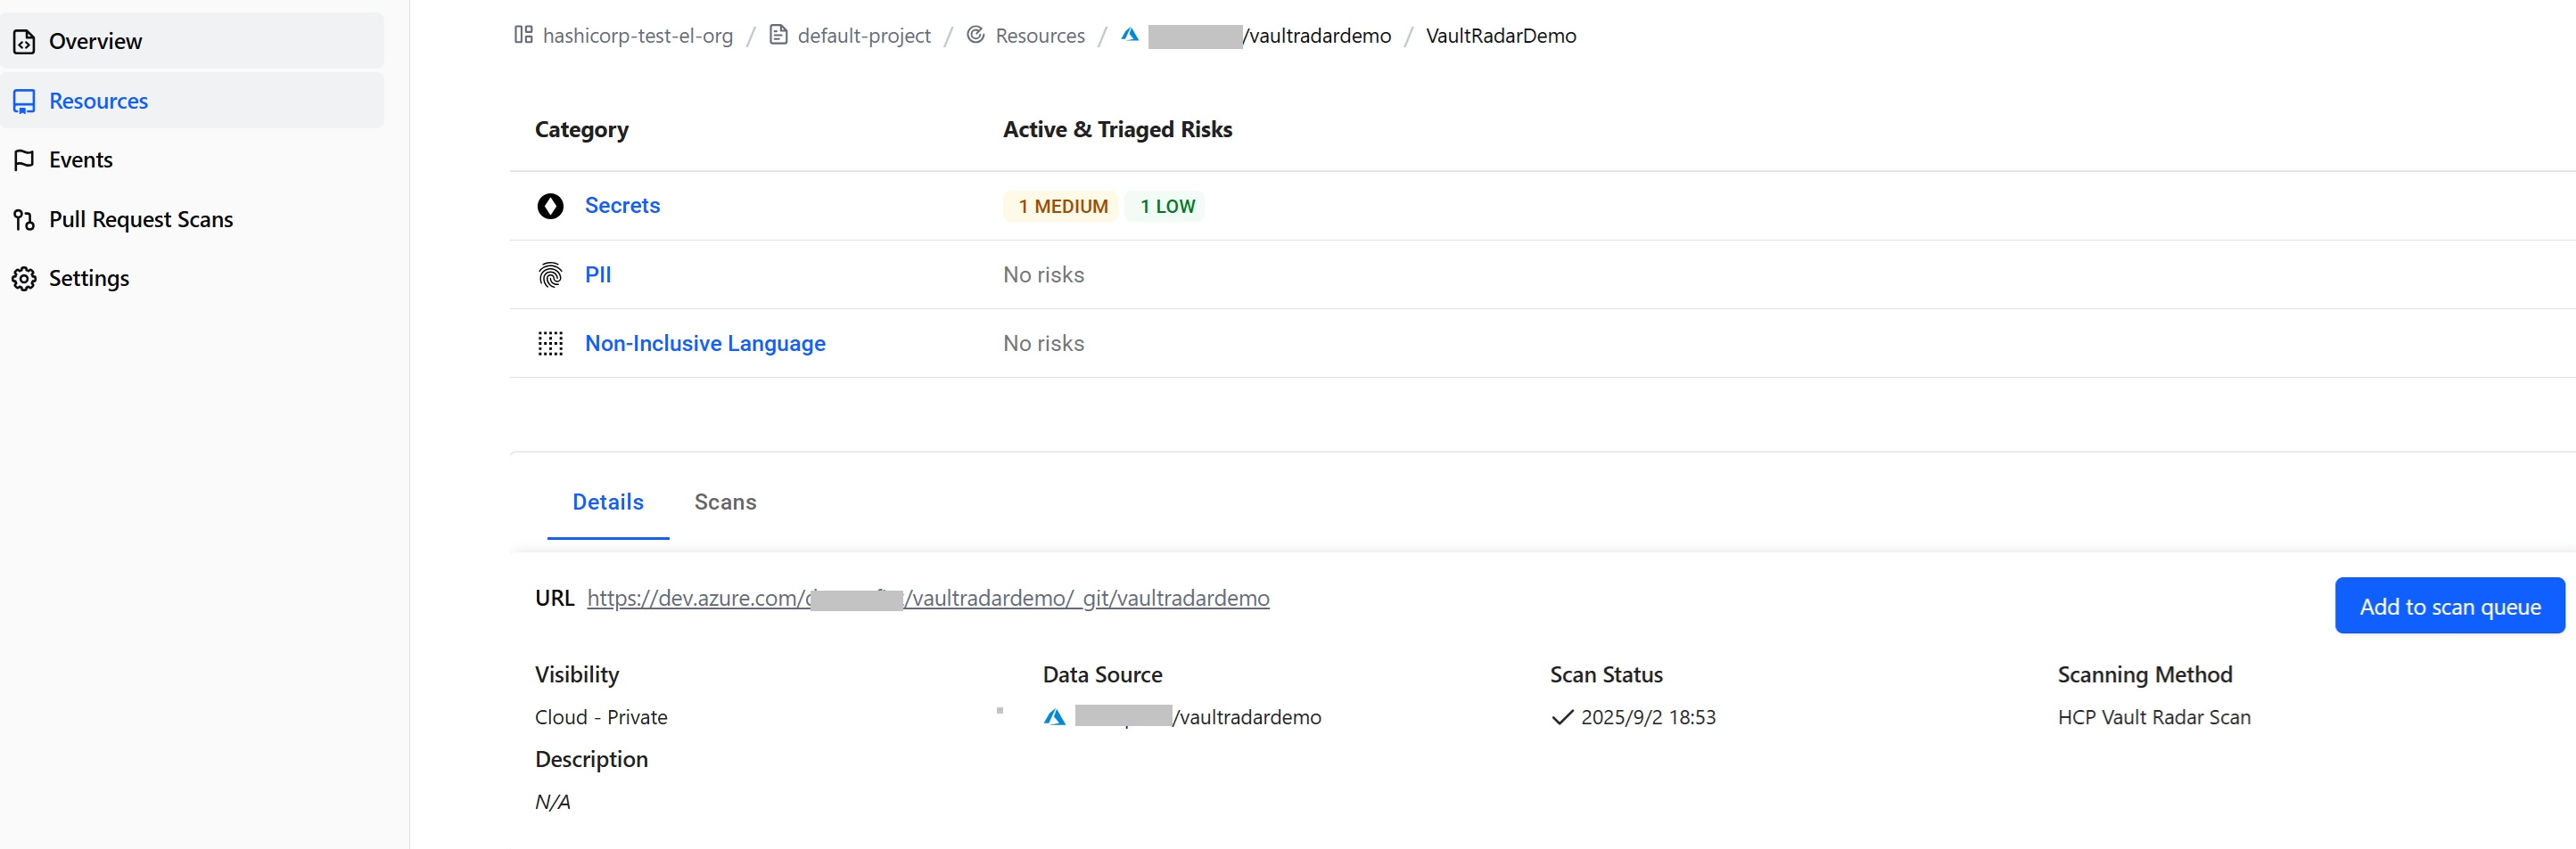Image resolution: width=2576 pixels, height=849 pixels.
Task: Click the dev.azure.com repository URL
Action: (x=928, y=599)
